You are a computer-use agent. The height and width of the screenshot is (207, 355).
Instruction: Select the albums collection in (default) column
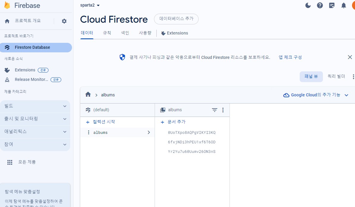117,132
